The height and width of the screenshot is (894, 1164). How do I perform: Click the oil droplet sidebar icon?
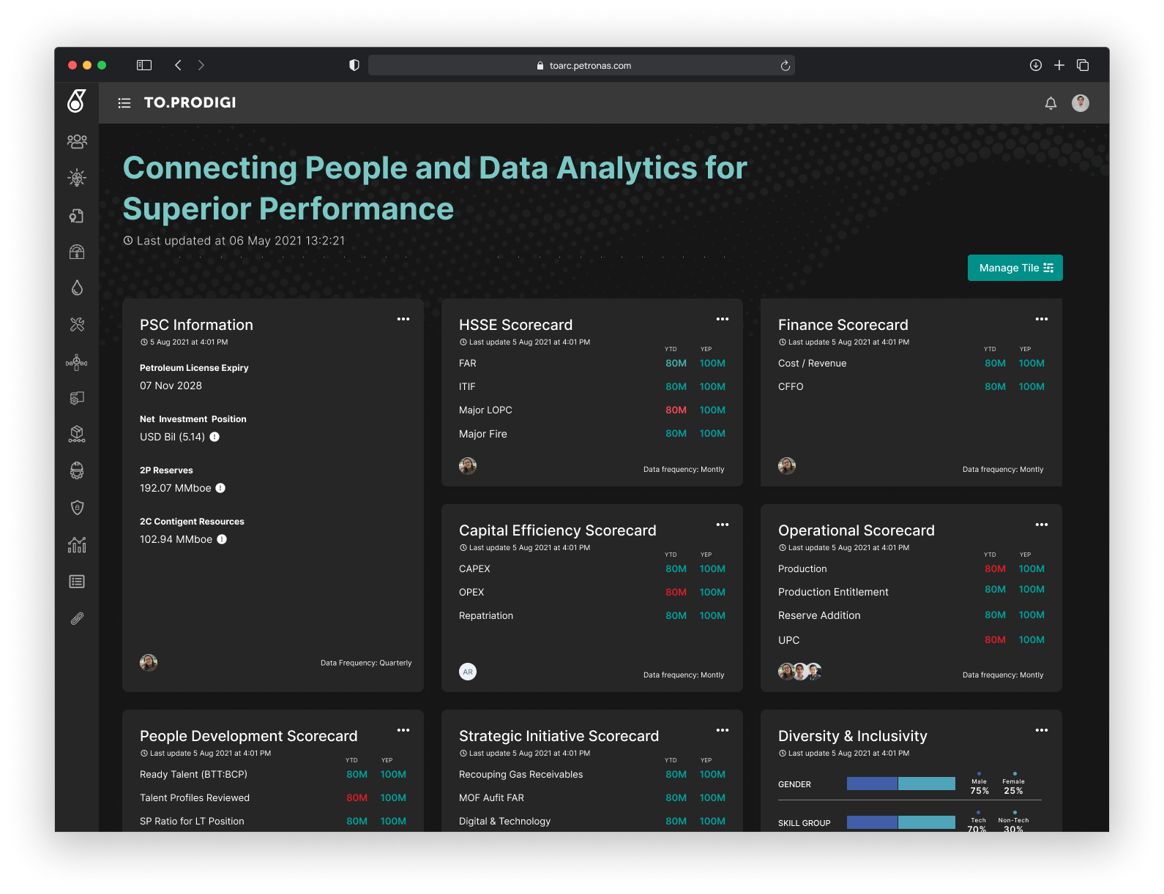pos(77,288)
